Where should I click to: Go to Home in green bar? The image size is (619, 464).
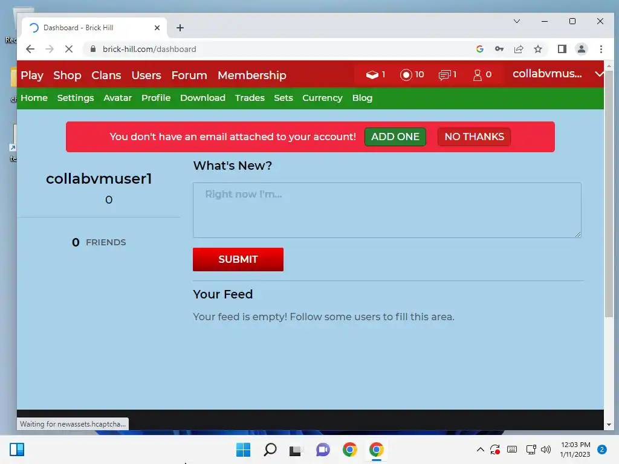click(x=34, y=98)
